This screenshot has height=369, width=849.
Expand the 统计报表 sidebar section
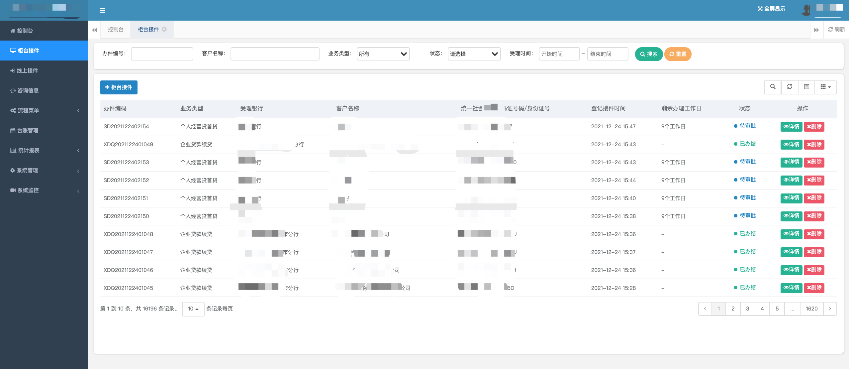[x=44, y=150]
